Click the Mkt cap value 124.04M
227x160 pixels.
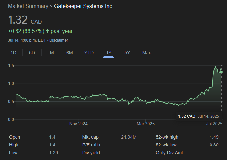[x=128, y=137]
